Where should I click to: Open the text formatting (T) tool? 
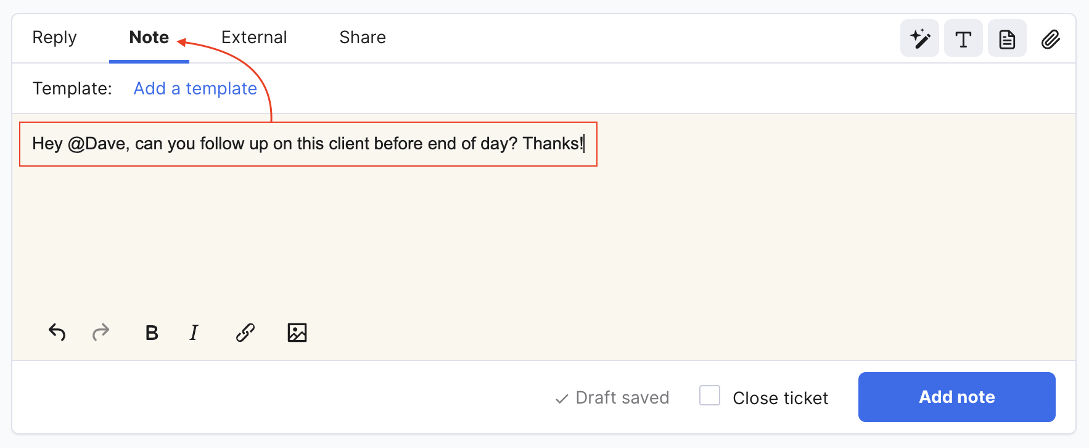coord(963,38)
